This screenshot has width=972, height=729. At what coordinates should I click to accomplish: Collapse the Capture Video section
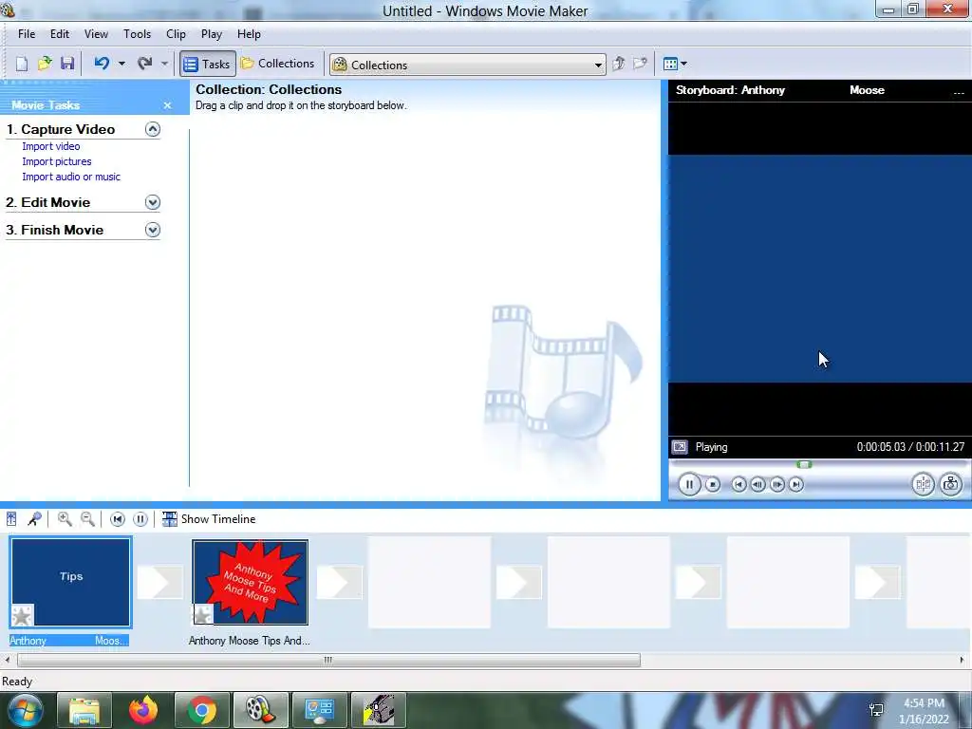click(153, 129)
